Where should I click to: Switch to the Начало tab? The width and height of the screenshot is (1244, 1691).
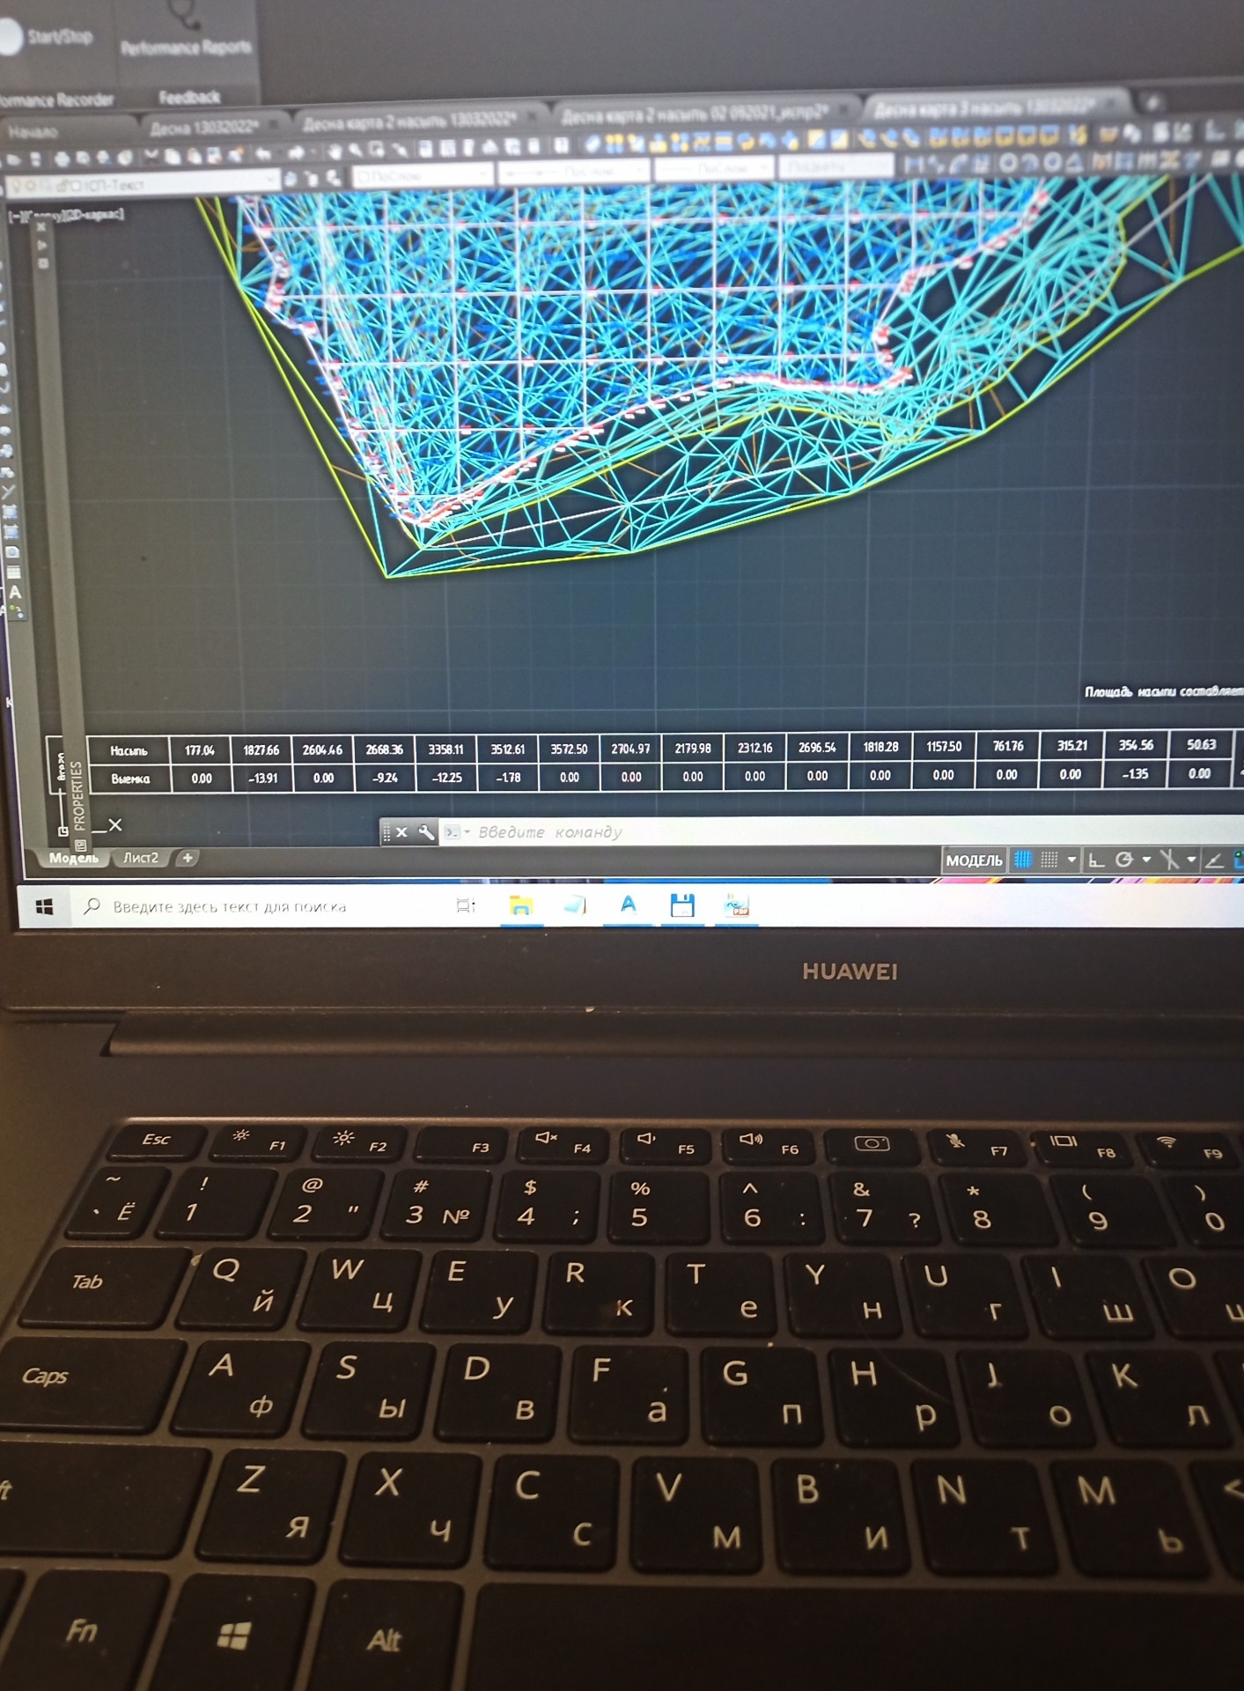(x=33, y=132)
